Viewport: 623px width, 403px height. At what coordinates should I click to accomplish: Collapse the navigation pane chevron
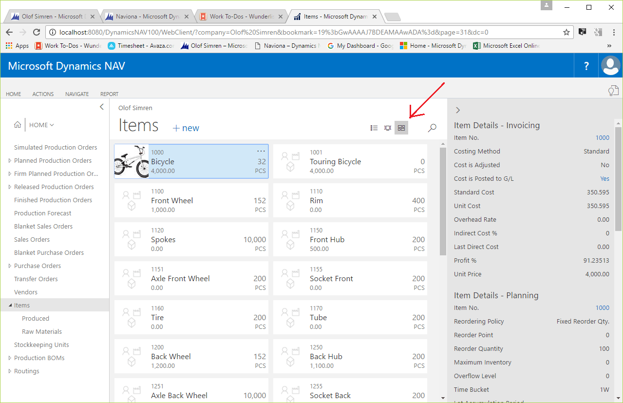point(101,107)
